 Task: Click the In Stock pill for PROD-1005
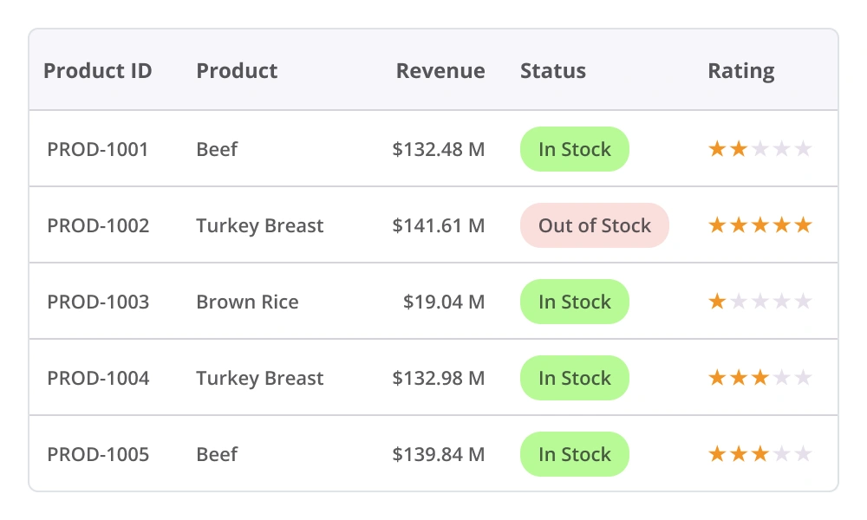click(574, 454)
